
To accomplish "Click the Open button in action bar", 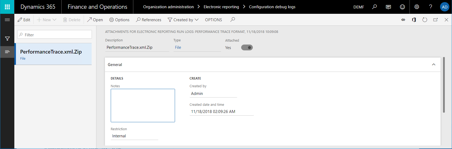I will (95, 20).
